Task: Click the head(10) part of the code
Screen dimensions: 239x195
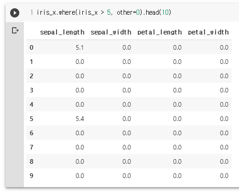Action: click(x=158, y=12)
